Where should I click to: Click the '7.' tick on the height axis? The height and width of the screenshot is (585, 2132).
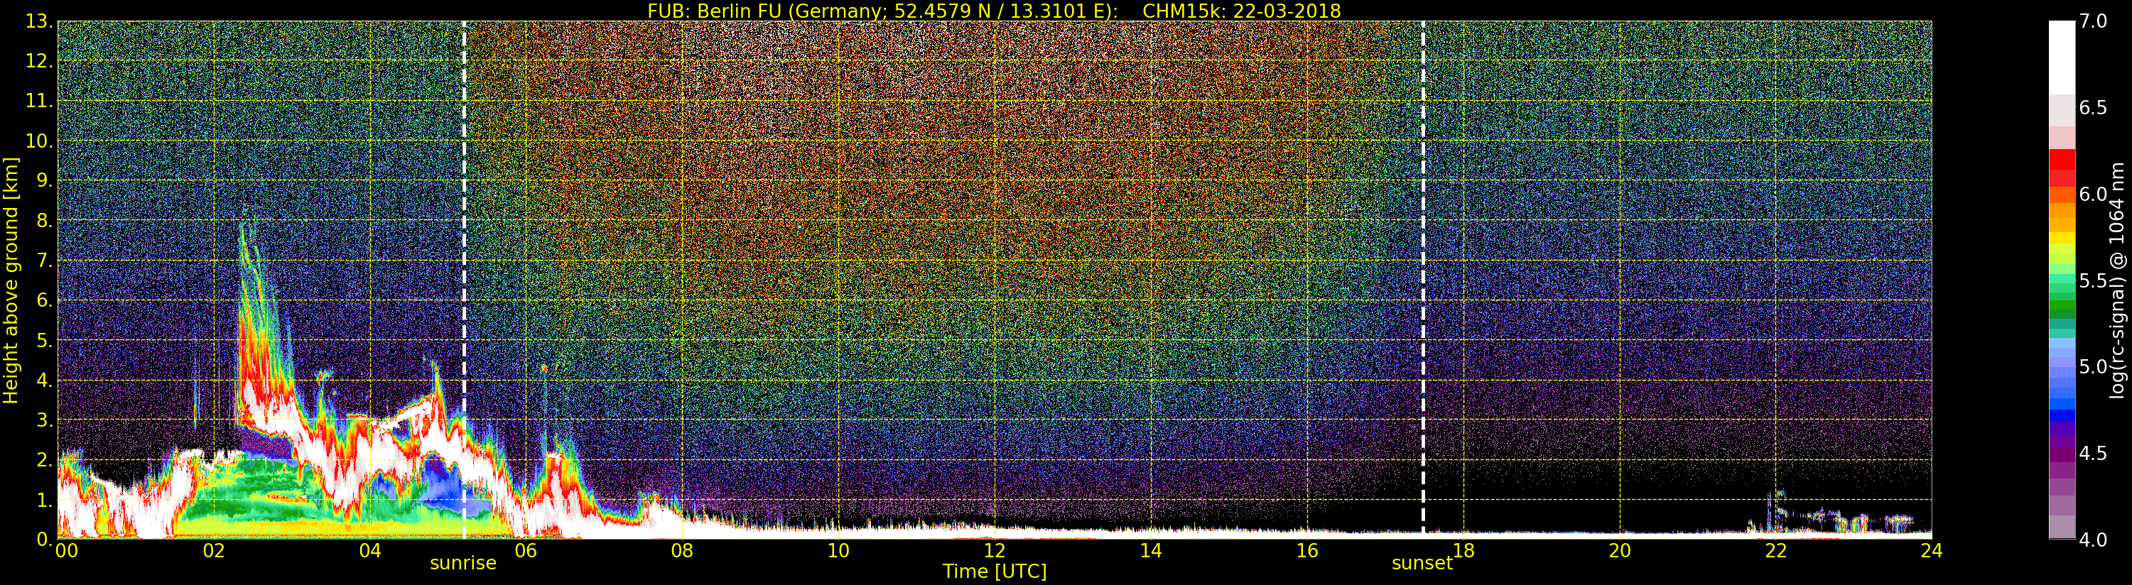pyautogui.click(x=44, y=261)
